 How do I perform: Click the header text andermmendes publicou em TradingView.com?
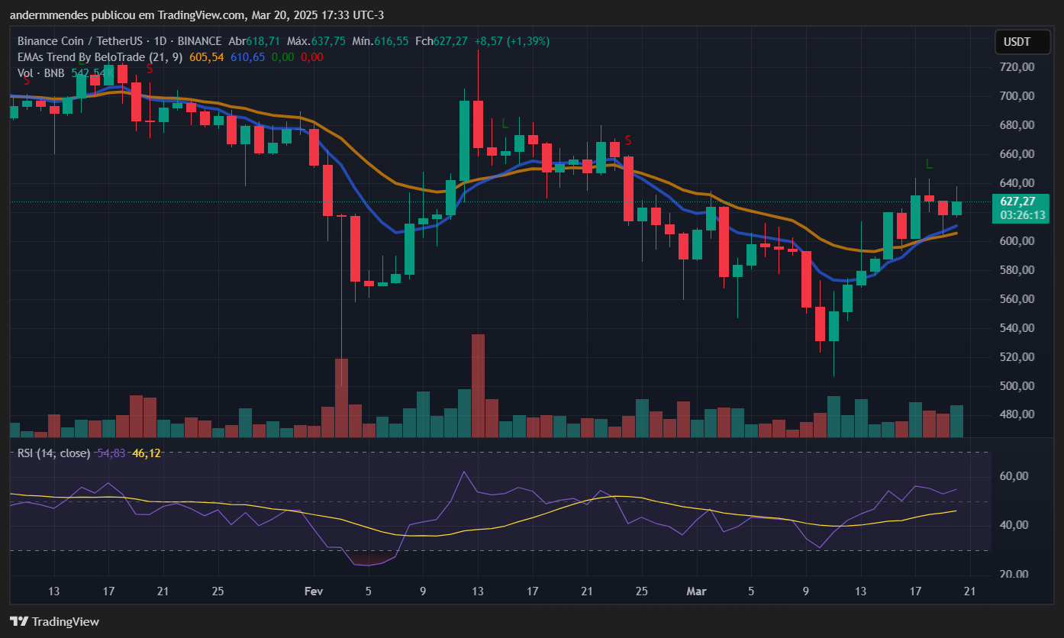point(127,14)
